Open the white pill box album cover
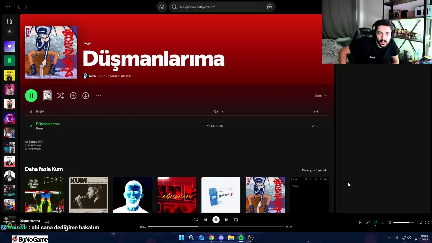Screen dimensions: 432x243 pyautogui.click(x=221, y=195)
